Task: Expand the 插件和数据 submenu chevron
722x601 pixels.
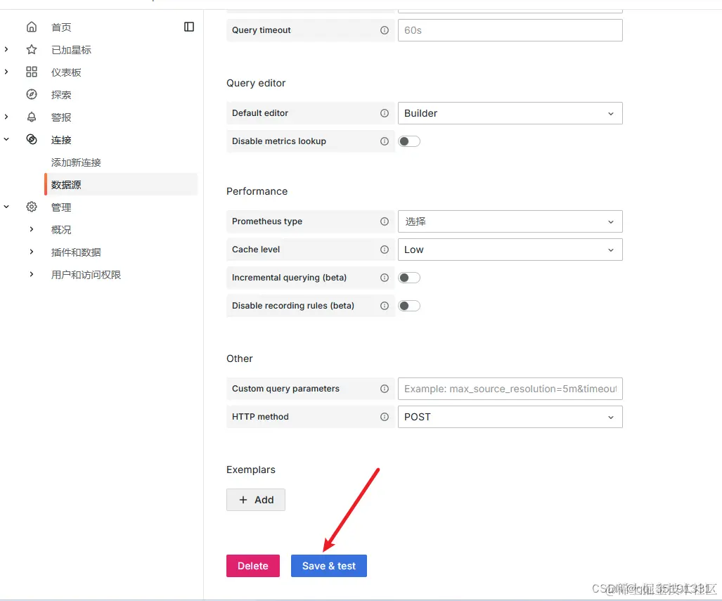Action: [x=32, y=252]
